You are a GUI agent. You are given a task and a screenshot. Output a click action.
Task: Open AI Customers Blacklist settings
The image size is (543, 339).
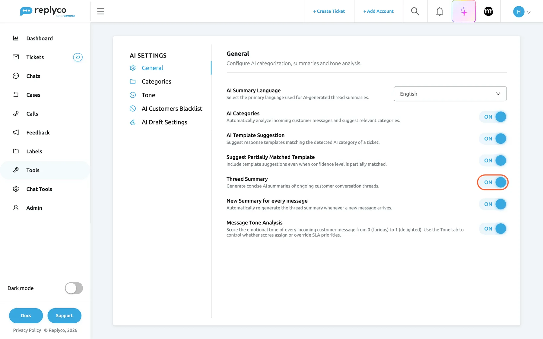click(x=172, y=108)
